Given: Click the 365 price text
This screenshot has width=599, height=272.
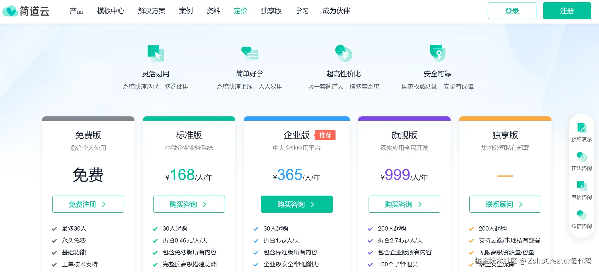Looking at the screenshot, I should point(290,175).
